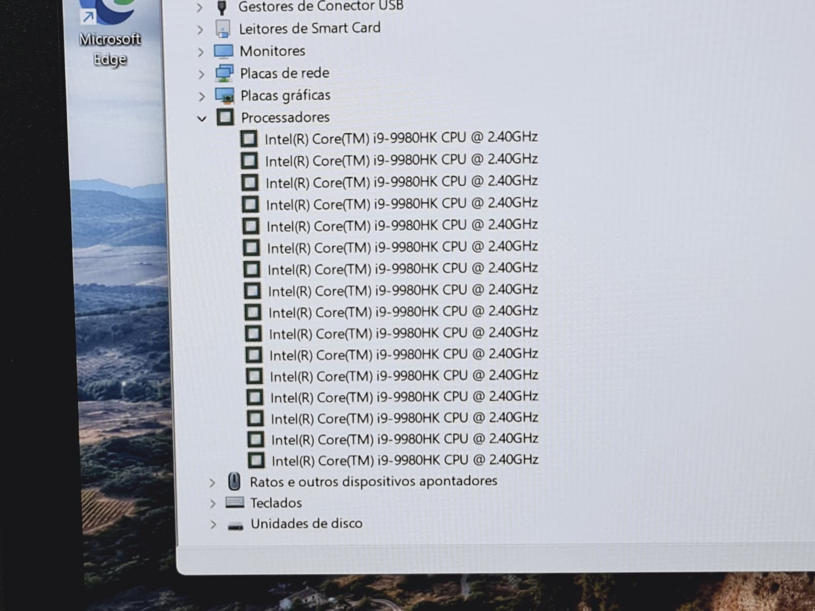Select the Processadores label

(x=285, y=118)
